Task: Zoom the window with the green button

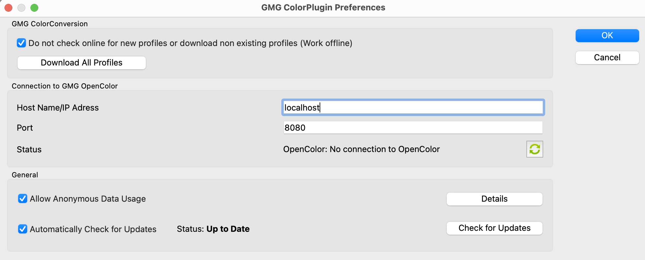Action: 34,8
